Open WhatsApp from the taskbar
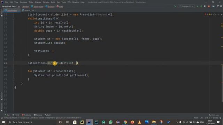The height and width of the screenshot is (125, 223). [x=111, y=122]
